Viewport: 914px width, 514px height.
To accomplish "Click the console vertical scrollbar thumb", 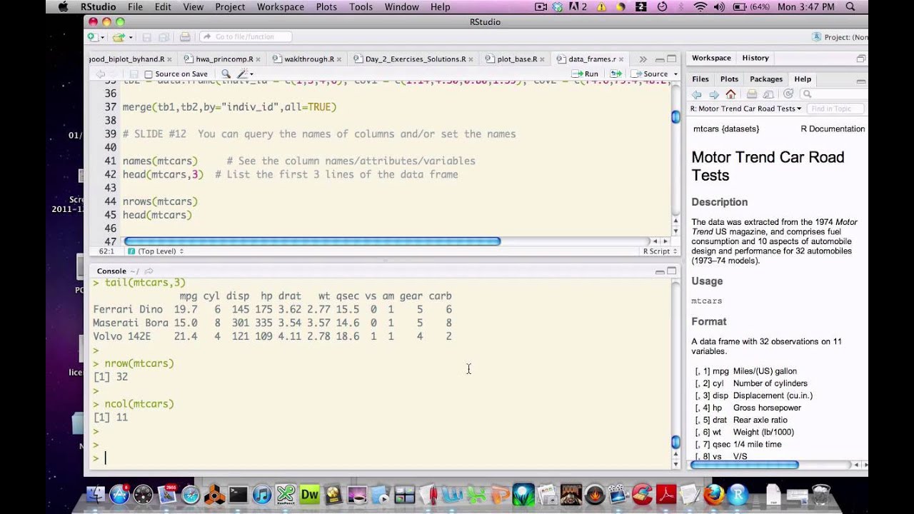I will coord(676,443).
